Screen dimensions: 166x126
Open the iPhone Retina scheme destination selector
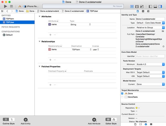click(x=31, y=6)
